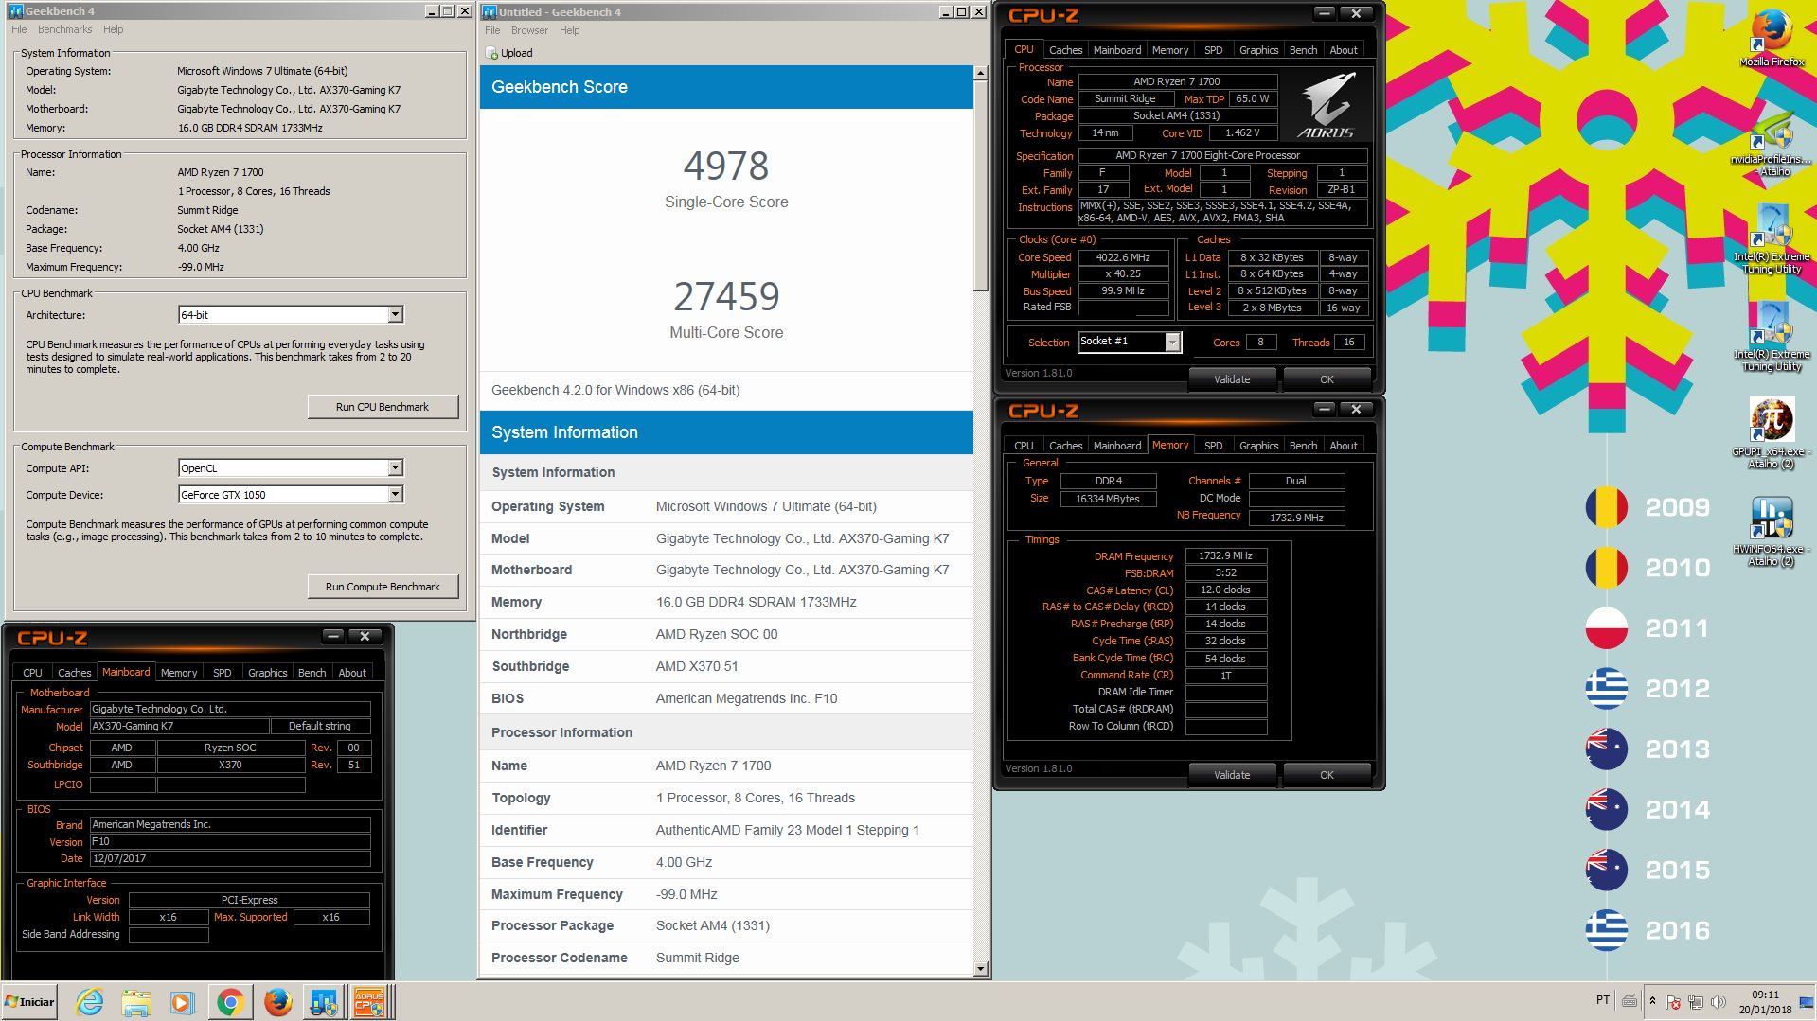The image size is (1817, 1021).
Task: Open Windows Explorer folder icon in taskbar
Action: tap(136, 1002)
